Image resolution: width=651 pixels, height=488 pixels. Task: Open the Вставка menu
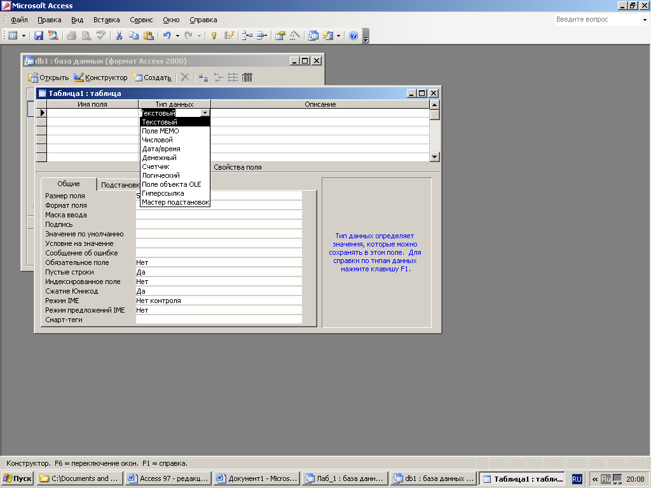pos(107,20)
